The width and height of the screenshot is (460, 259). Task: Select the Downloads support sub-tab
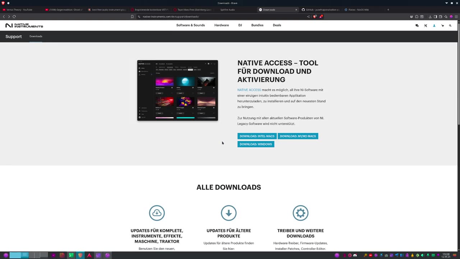pyautogui.click(x=36, y=36)
